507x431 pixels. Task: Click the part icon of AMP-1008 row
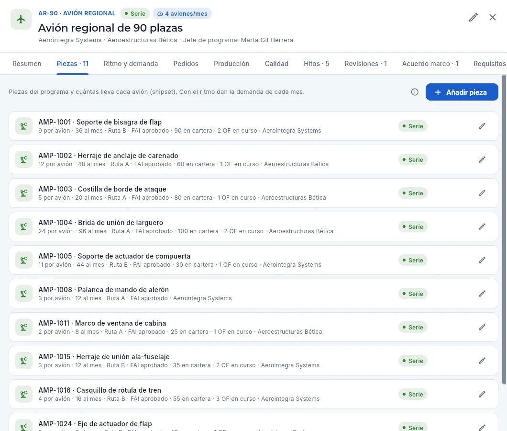point(24,294)
